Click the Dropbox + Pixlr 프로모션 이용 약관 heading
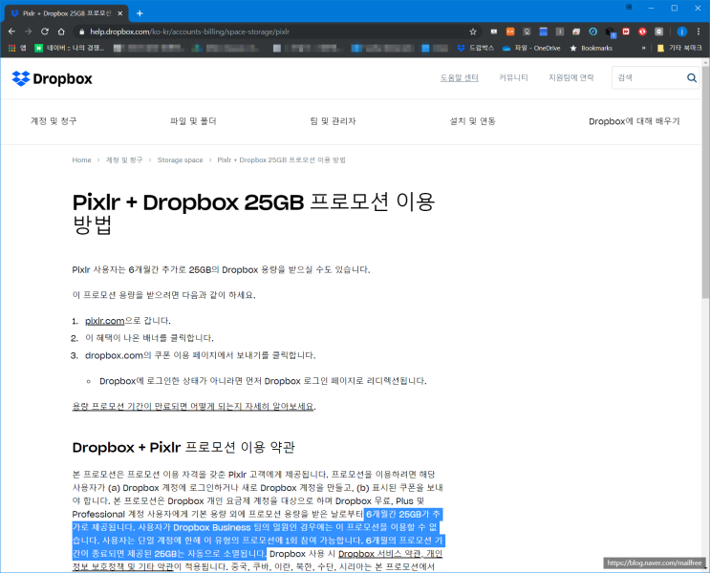710x573 pixels. tap(183, 448)
